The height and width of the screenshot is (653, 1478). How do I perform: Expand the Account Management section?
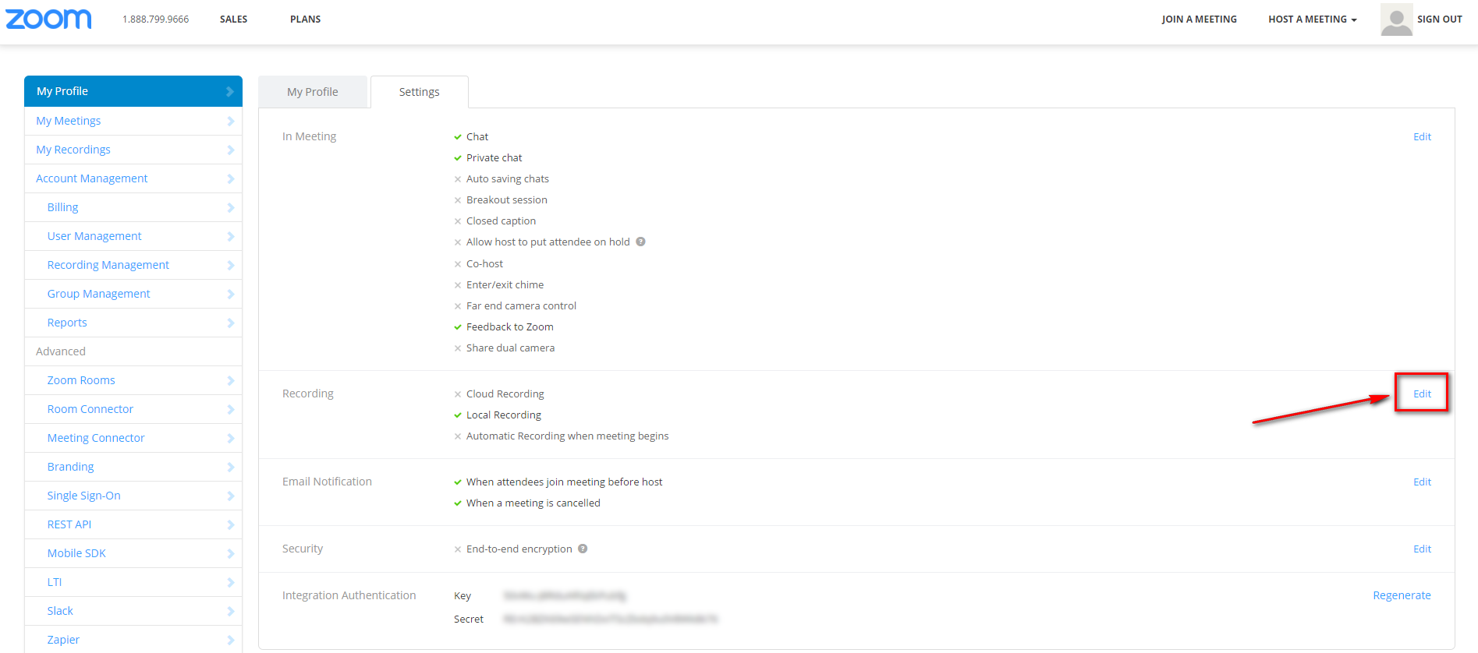coord(133,178)
